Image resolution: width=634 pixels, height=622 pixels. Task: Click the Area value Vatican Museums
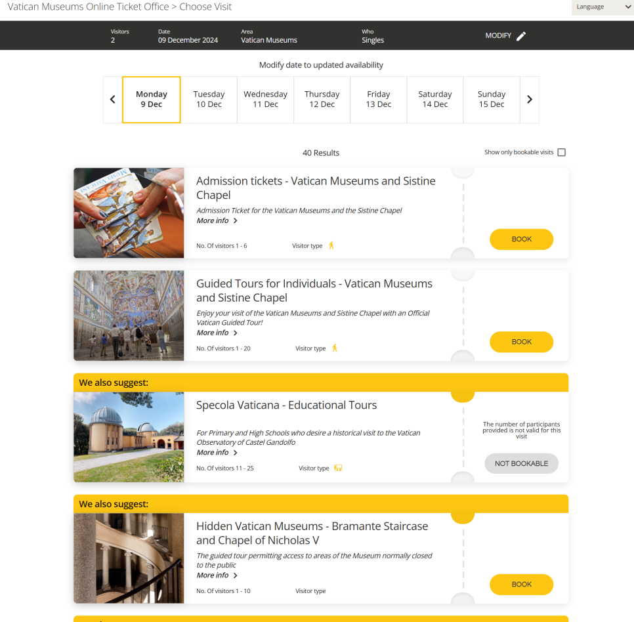269,40
